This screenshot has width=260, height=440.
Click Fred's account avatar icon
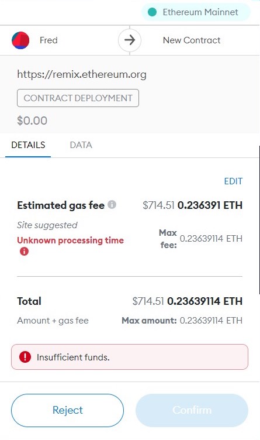point(20,40)
